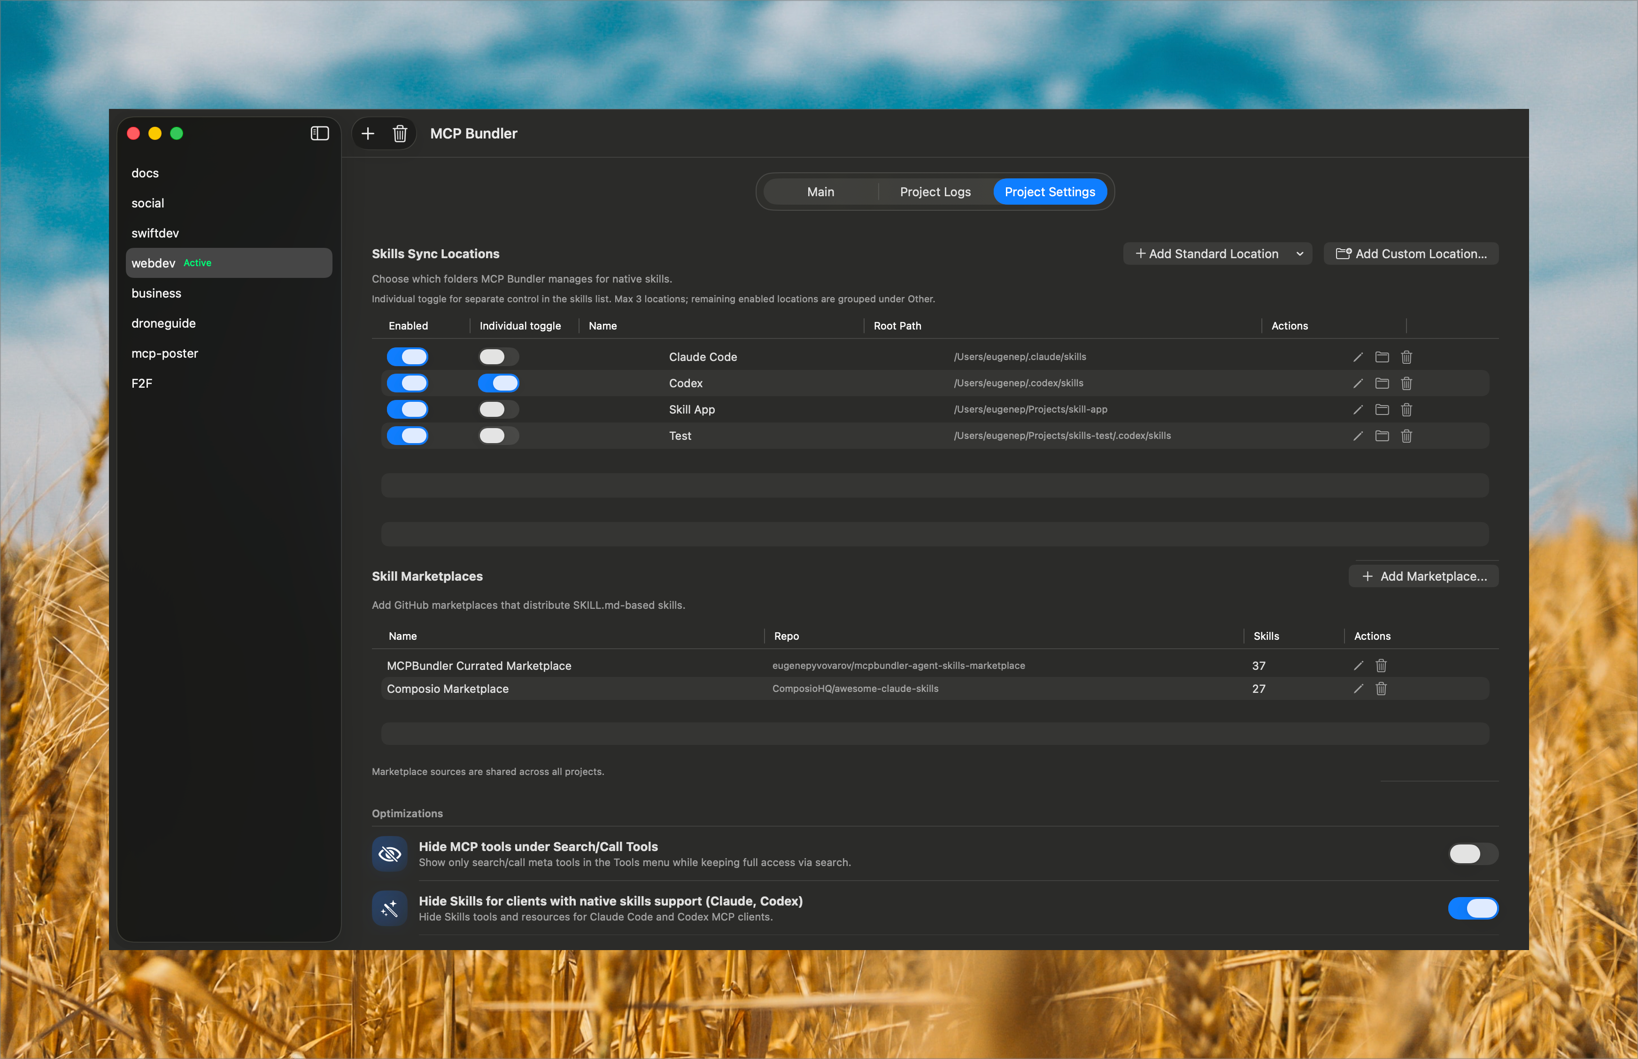Click the plus icon to add project

368,133
